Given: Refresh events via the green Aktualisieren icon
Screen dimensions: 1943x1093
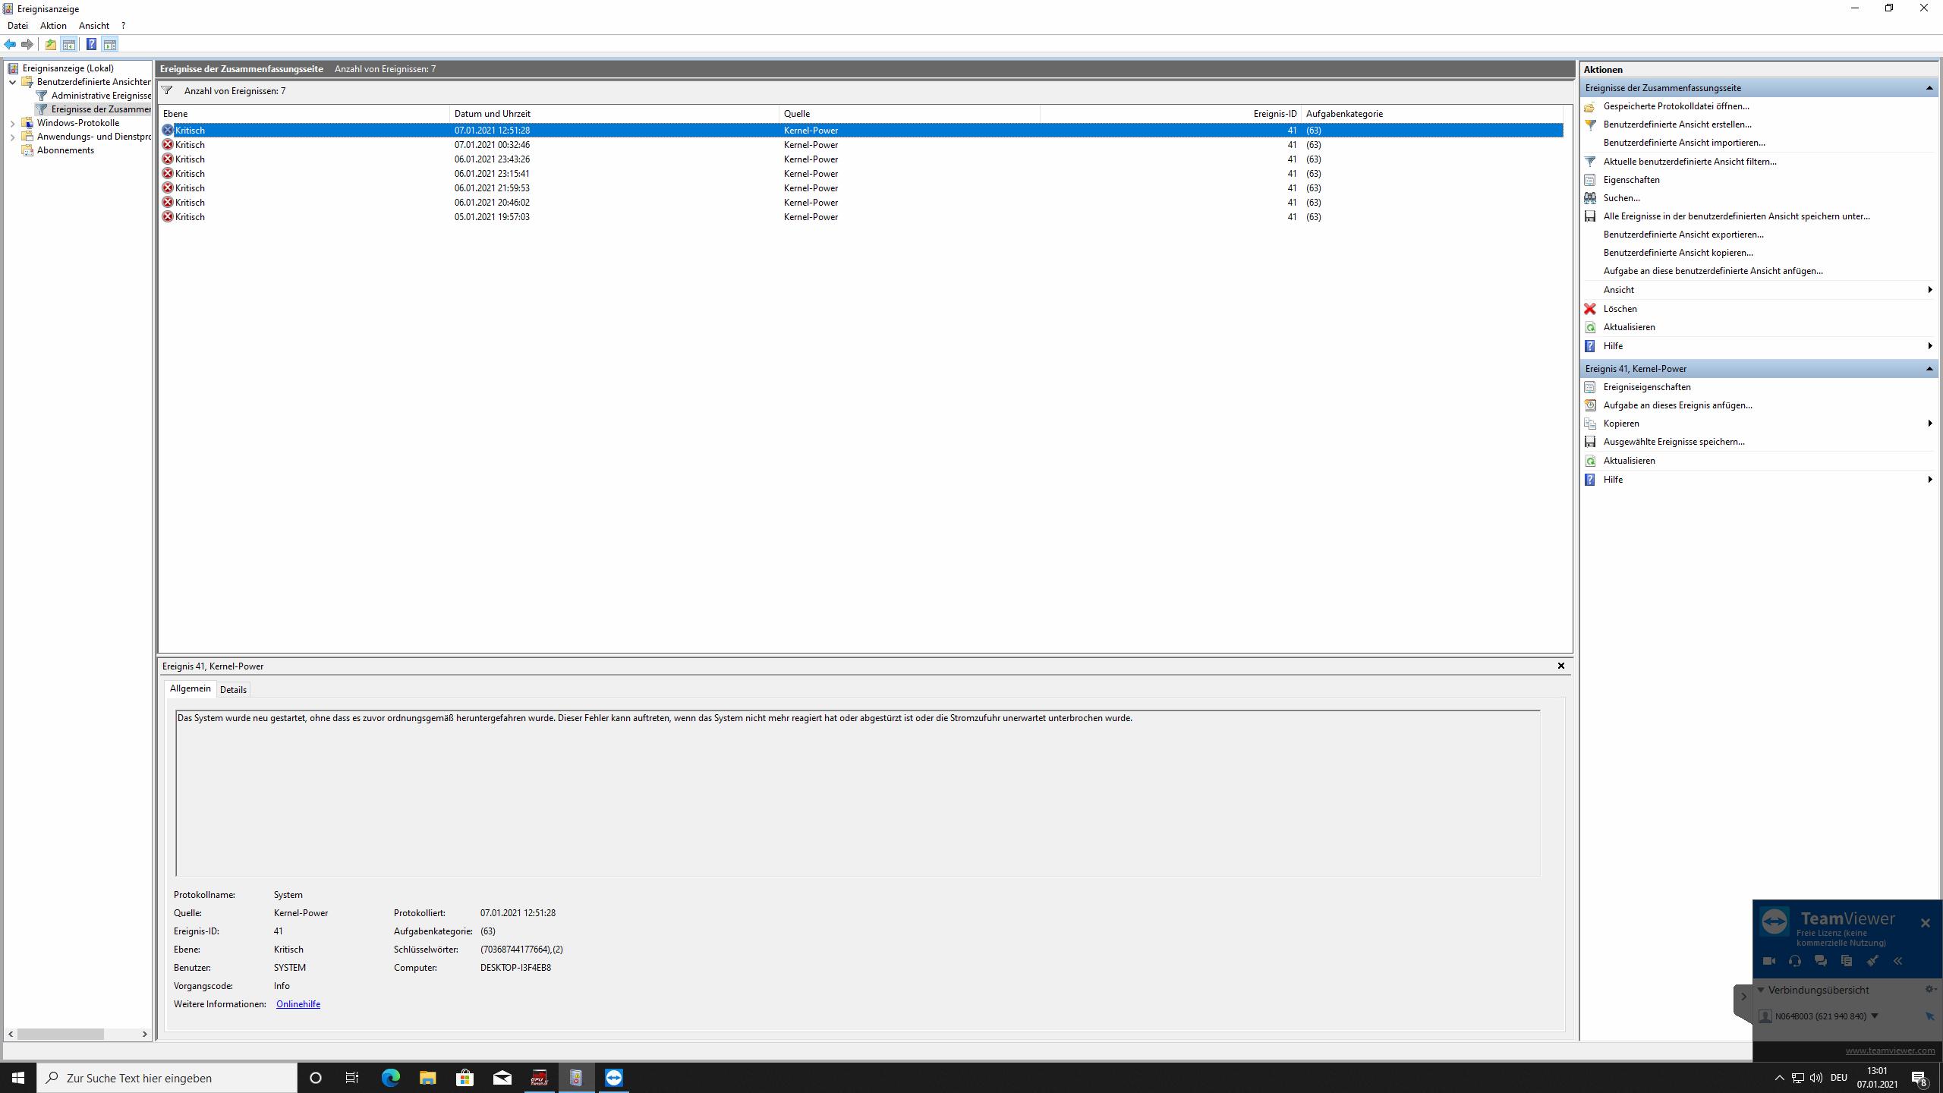Looking at the screenshot, I should click(x=1591, y=326).
